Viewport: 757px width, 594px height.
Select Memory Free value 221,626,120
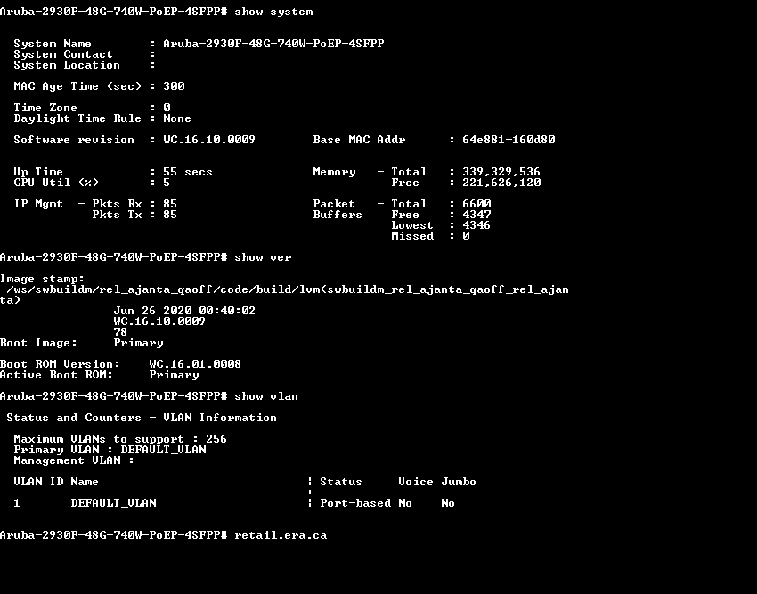[501, 182]
